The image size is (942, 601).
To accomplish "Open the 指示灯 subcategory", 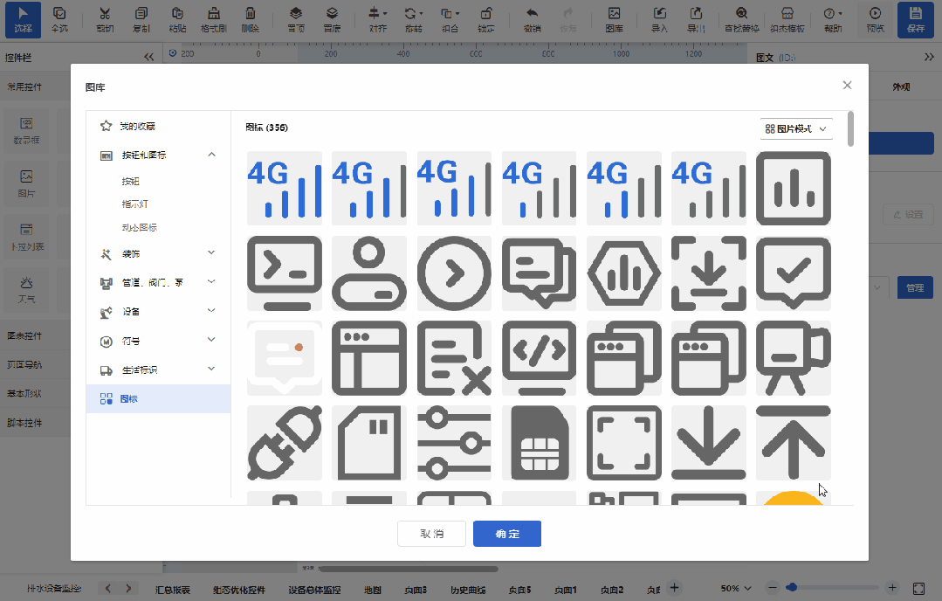I will click(134, 204).
